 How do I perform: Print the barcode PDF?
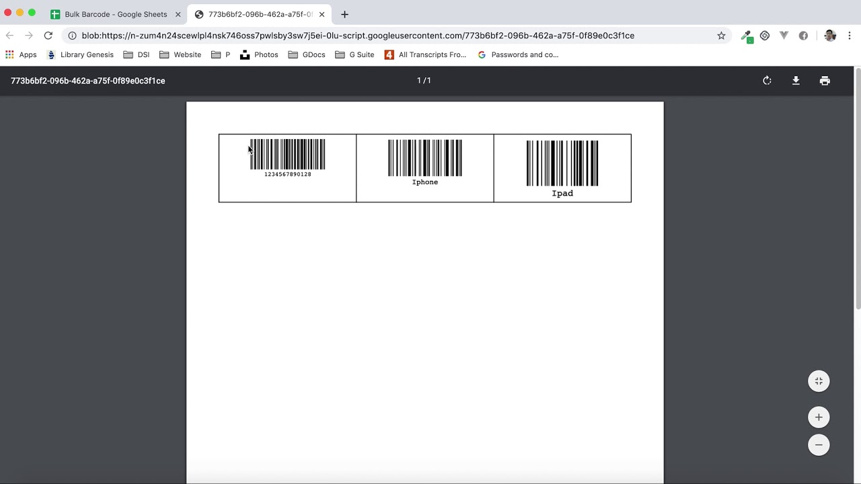tap(825, 81)
